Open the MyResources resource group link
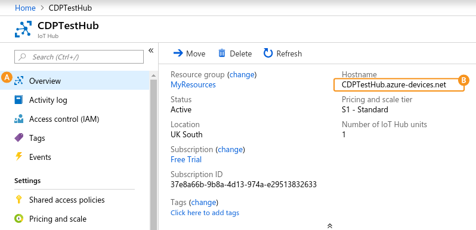The width and height of the screenshot is (476, 230). (x=193, y=85)
